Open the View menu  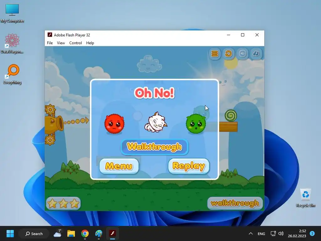coord(61,43)
